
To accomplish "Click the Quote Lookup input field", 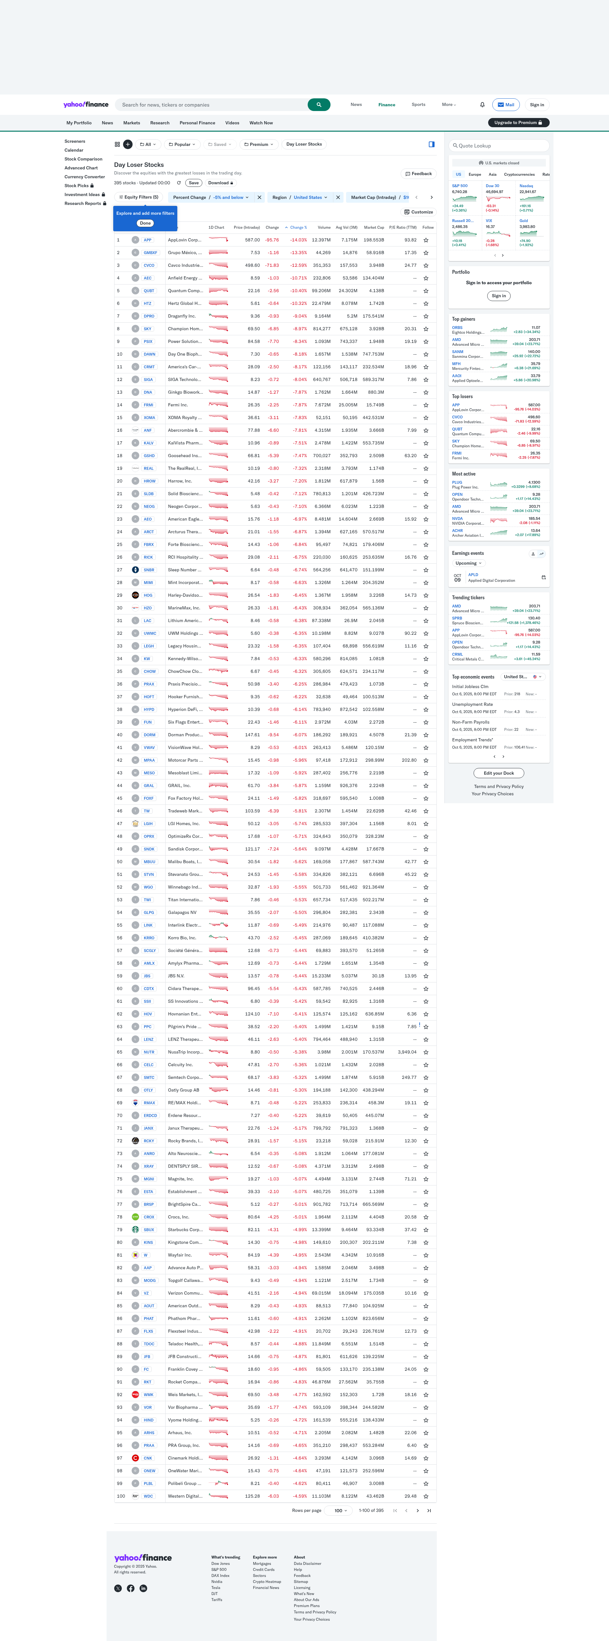I will [x=499, y=146].
